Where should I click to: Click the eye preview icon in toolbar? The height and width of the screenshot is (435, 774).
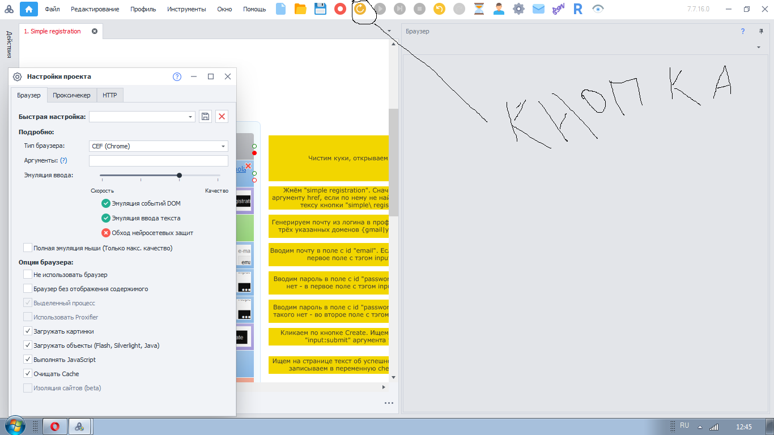(598, 8)
